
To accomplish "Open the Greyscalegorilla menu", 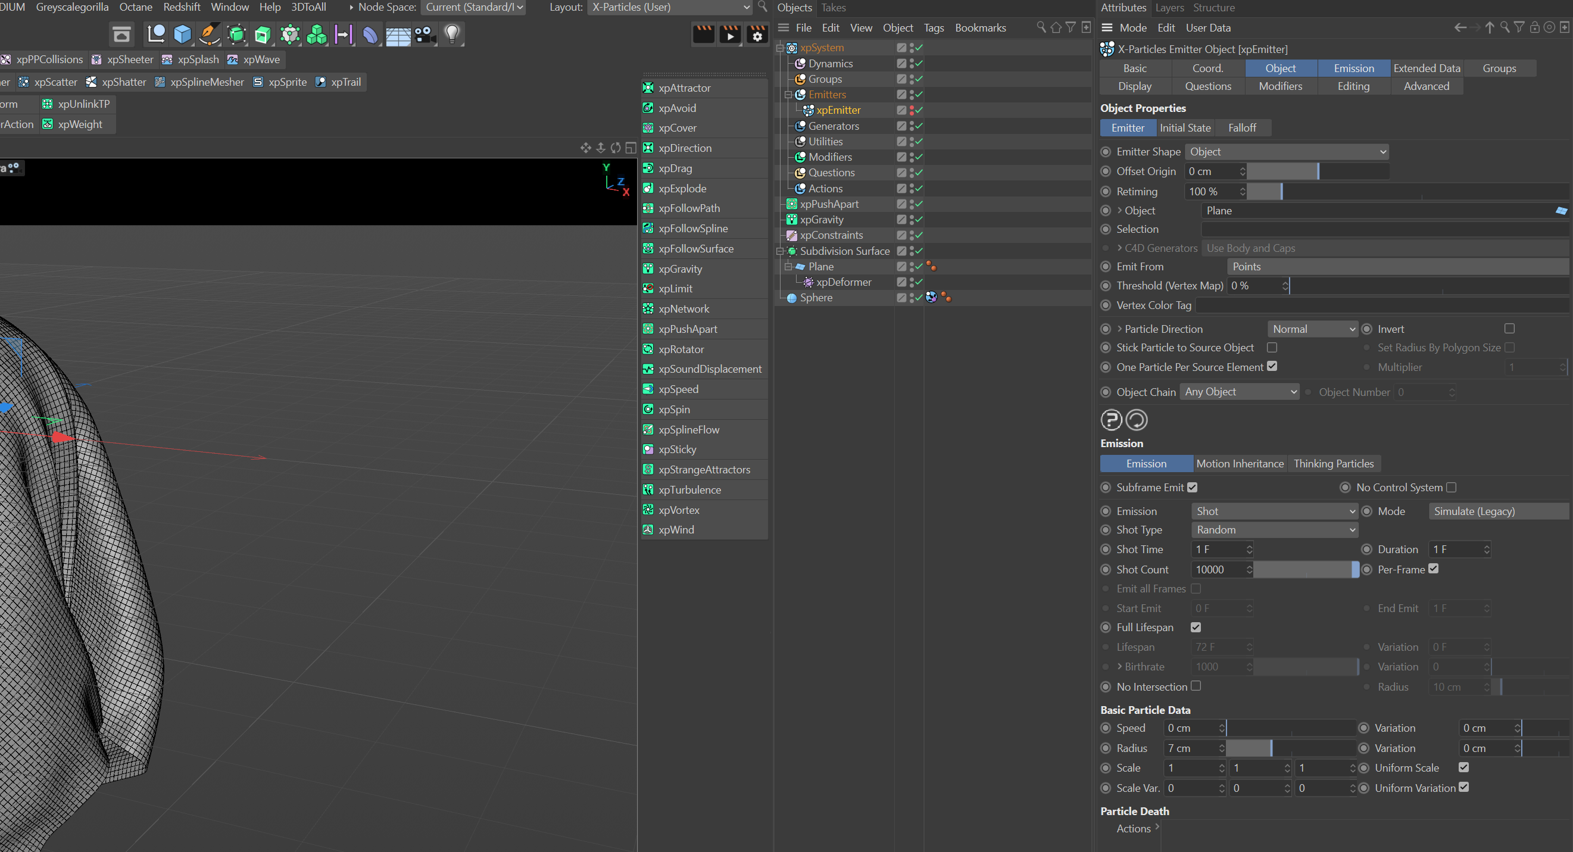I will click(72, 7).
